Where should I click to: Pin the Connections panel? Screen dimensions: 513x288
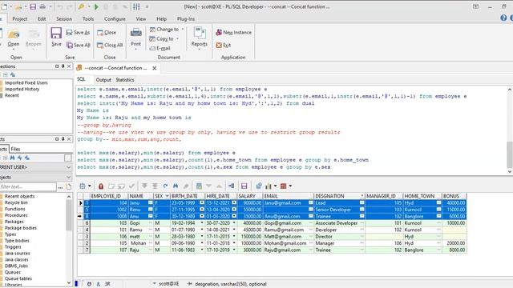coord(63,66)
